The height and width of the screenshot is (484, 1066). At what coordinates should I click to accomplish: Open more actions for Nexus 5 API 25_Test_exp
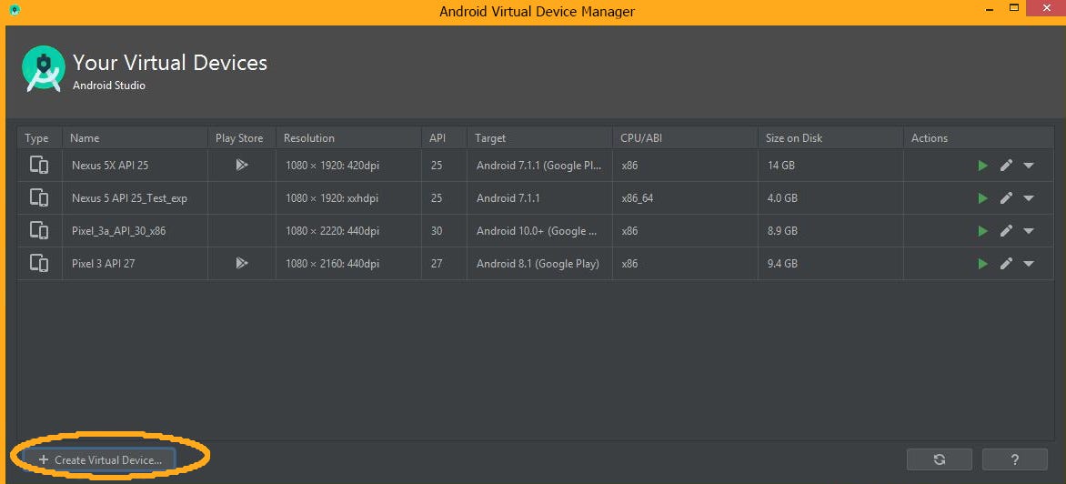click(x=1029, y=198)
